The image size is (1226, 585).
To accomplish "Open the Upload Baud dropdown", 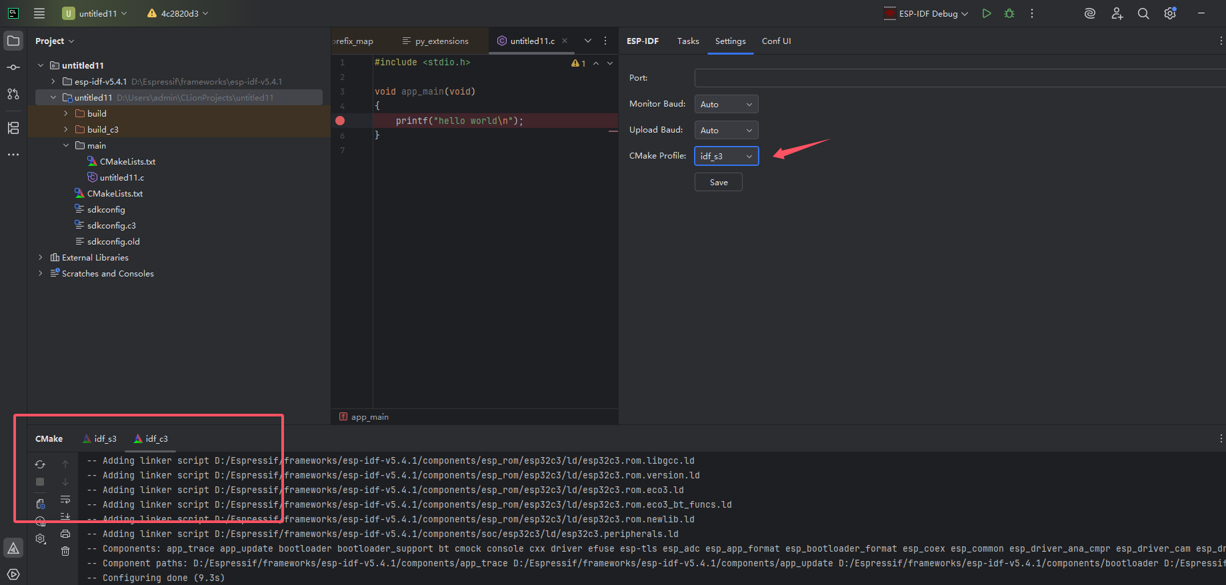I will [726, 130].
